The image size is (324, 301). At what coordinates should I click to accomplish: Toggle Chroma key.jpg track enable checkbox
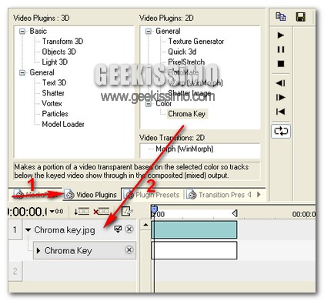pyautogui.click(x=118, y=229)
